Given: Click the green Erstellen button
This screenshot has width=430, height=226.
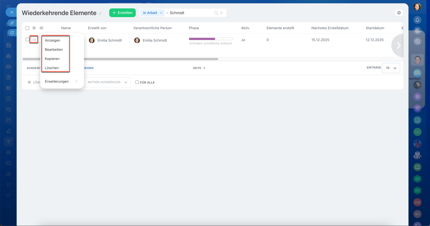Looking at the screenshot, I should pyautogui.click(x=122, y=13).
